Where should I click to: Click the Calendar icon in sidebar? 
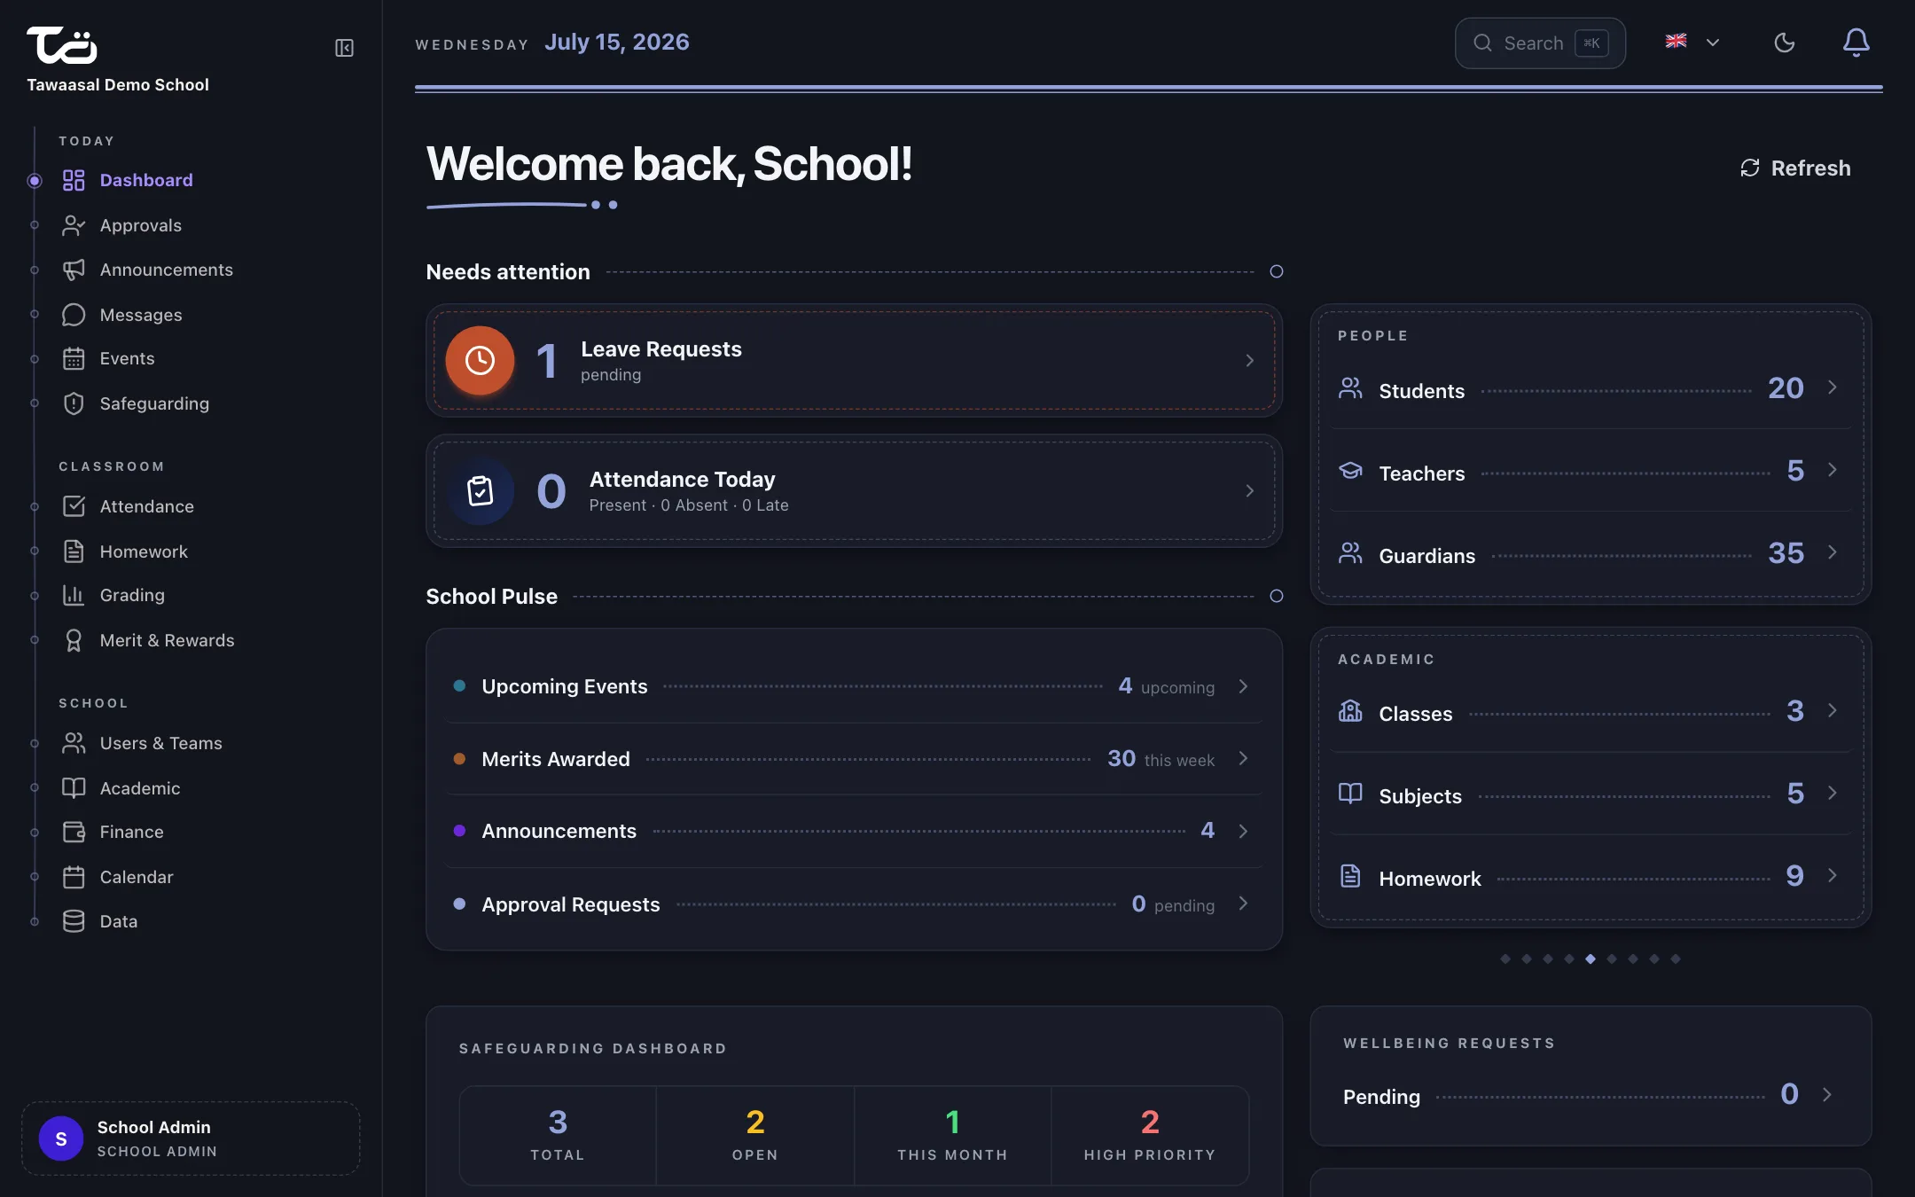point(74,877)
